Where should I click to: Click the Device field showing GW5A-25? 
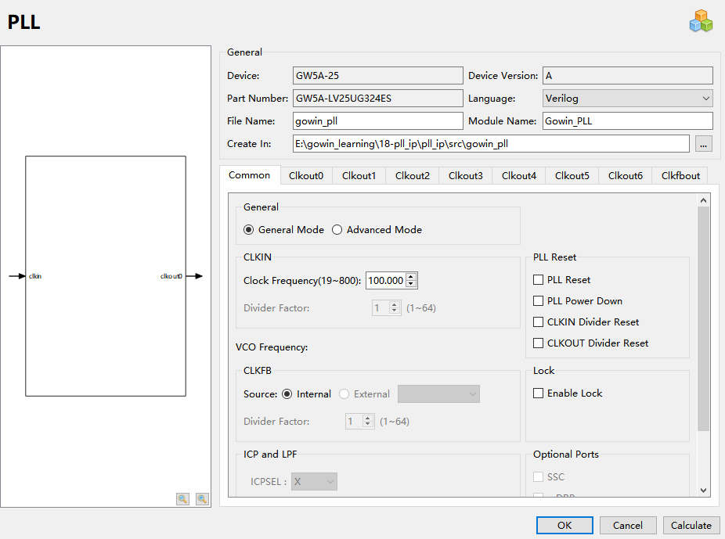(377, 76)
